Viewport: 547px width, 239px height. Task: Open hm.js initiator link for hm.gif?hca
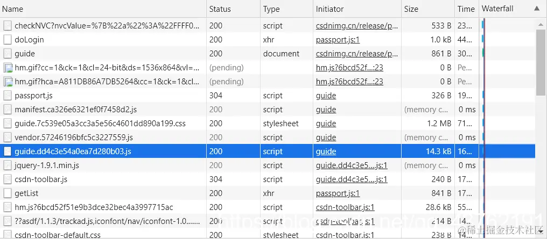pos(349,82)
